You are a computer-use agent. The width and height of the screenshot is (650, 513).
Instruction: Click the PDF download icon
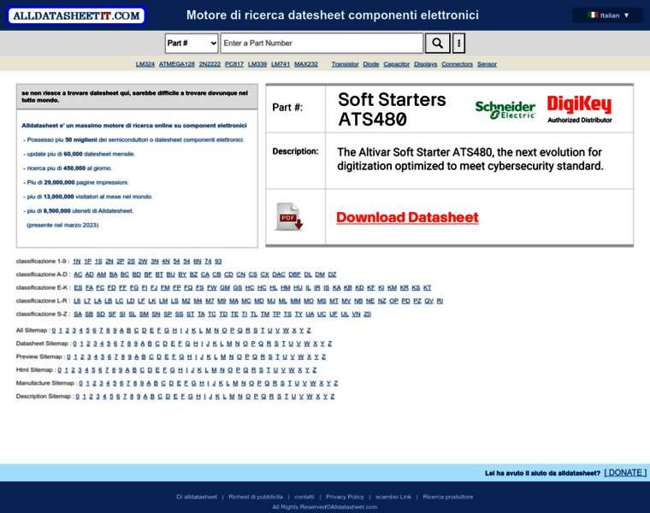point(288,216)
